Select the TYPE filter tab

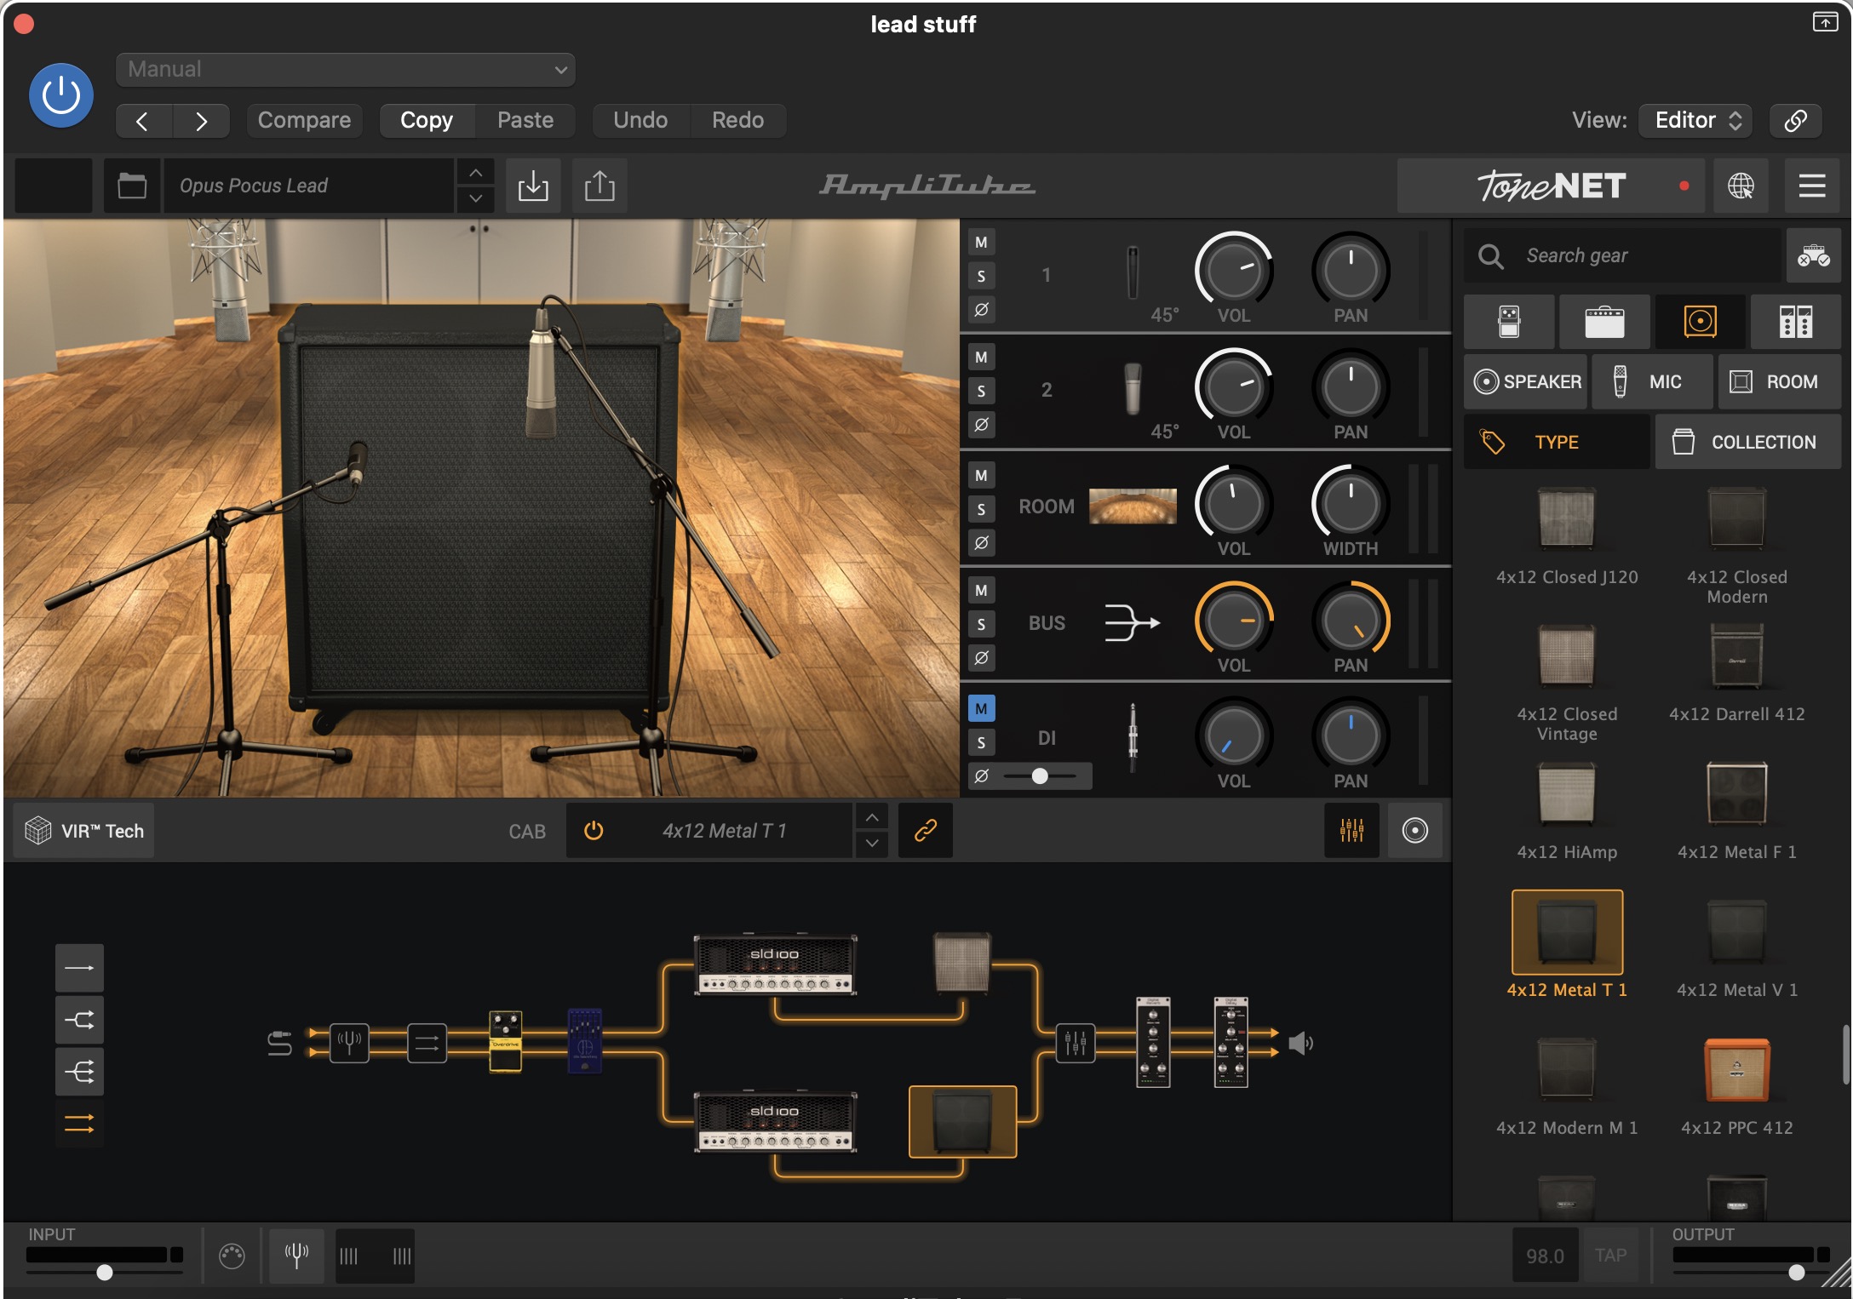(1557, 442)
